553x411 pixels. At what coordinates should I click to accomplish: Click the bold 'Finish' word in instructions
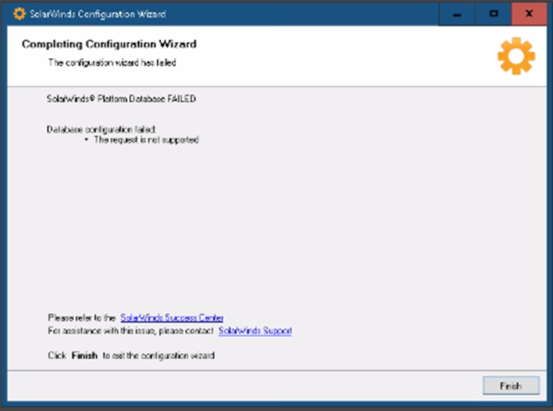84,355
